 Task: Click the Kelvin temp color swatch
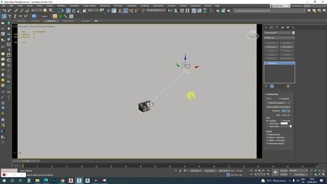pyautogui.click(x=291, y=126)
